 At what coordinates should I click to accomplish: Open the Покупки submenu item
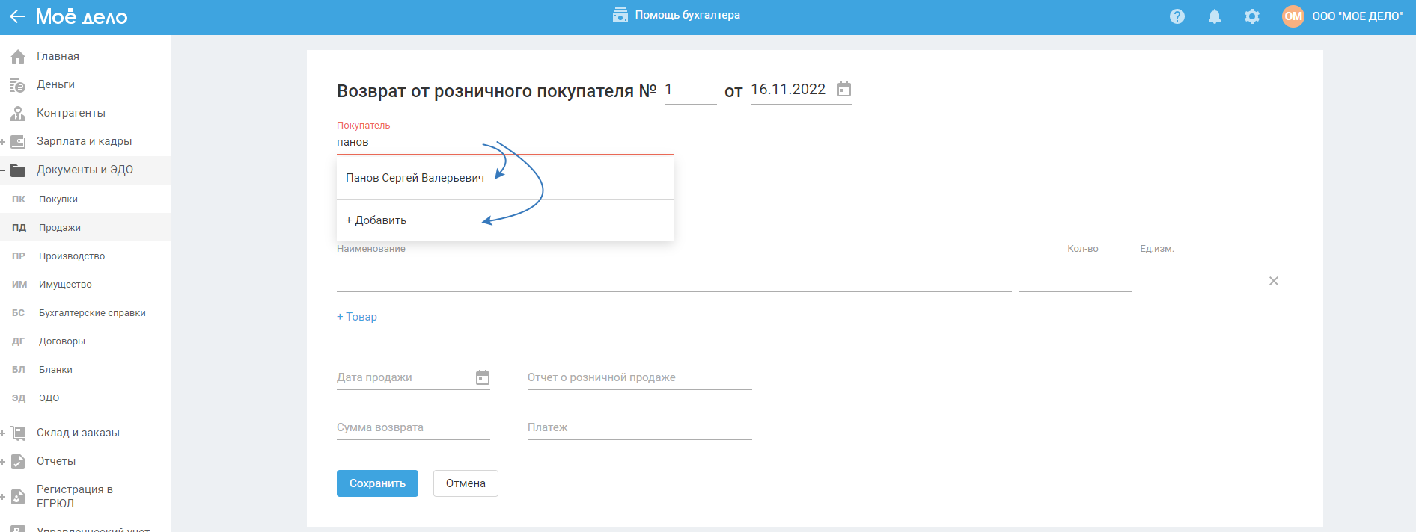click(x=58, y=199)
